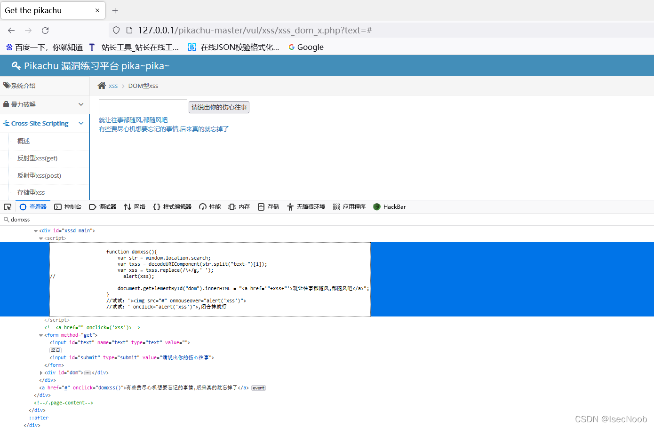Screen dimensions: 654x427
Task: Click the selected domxss script text
Action: (210, 279)
